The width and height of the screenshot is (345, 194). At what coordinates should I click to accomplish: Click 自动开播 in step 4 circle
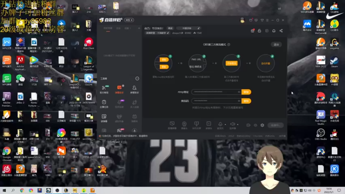click(x=266, y=63)
